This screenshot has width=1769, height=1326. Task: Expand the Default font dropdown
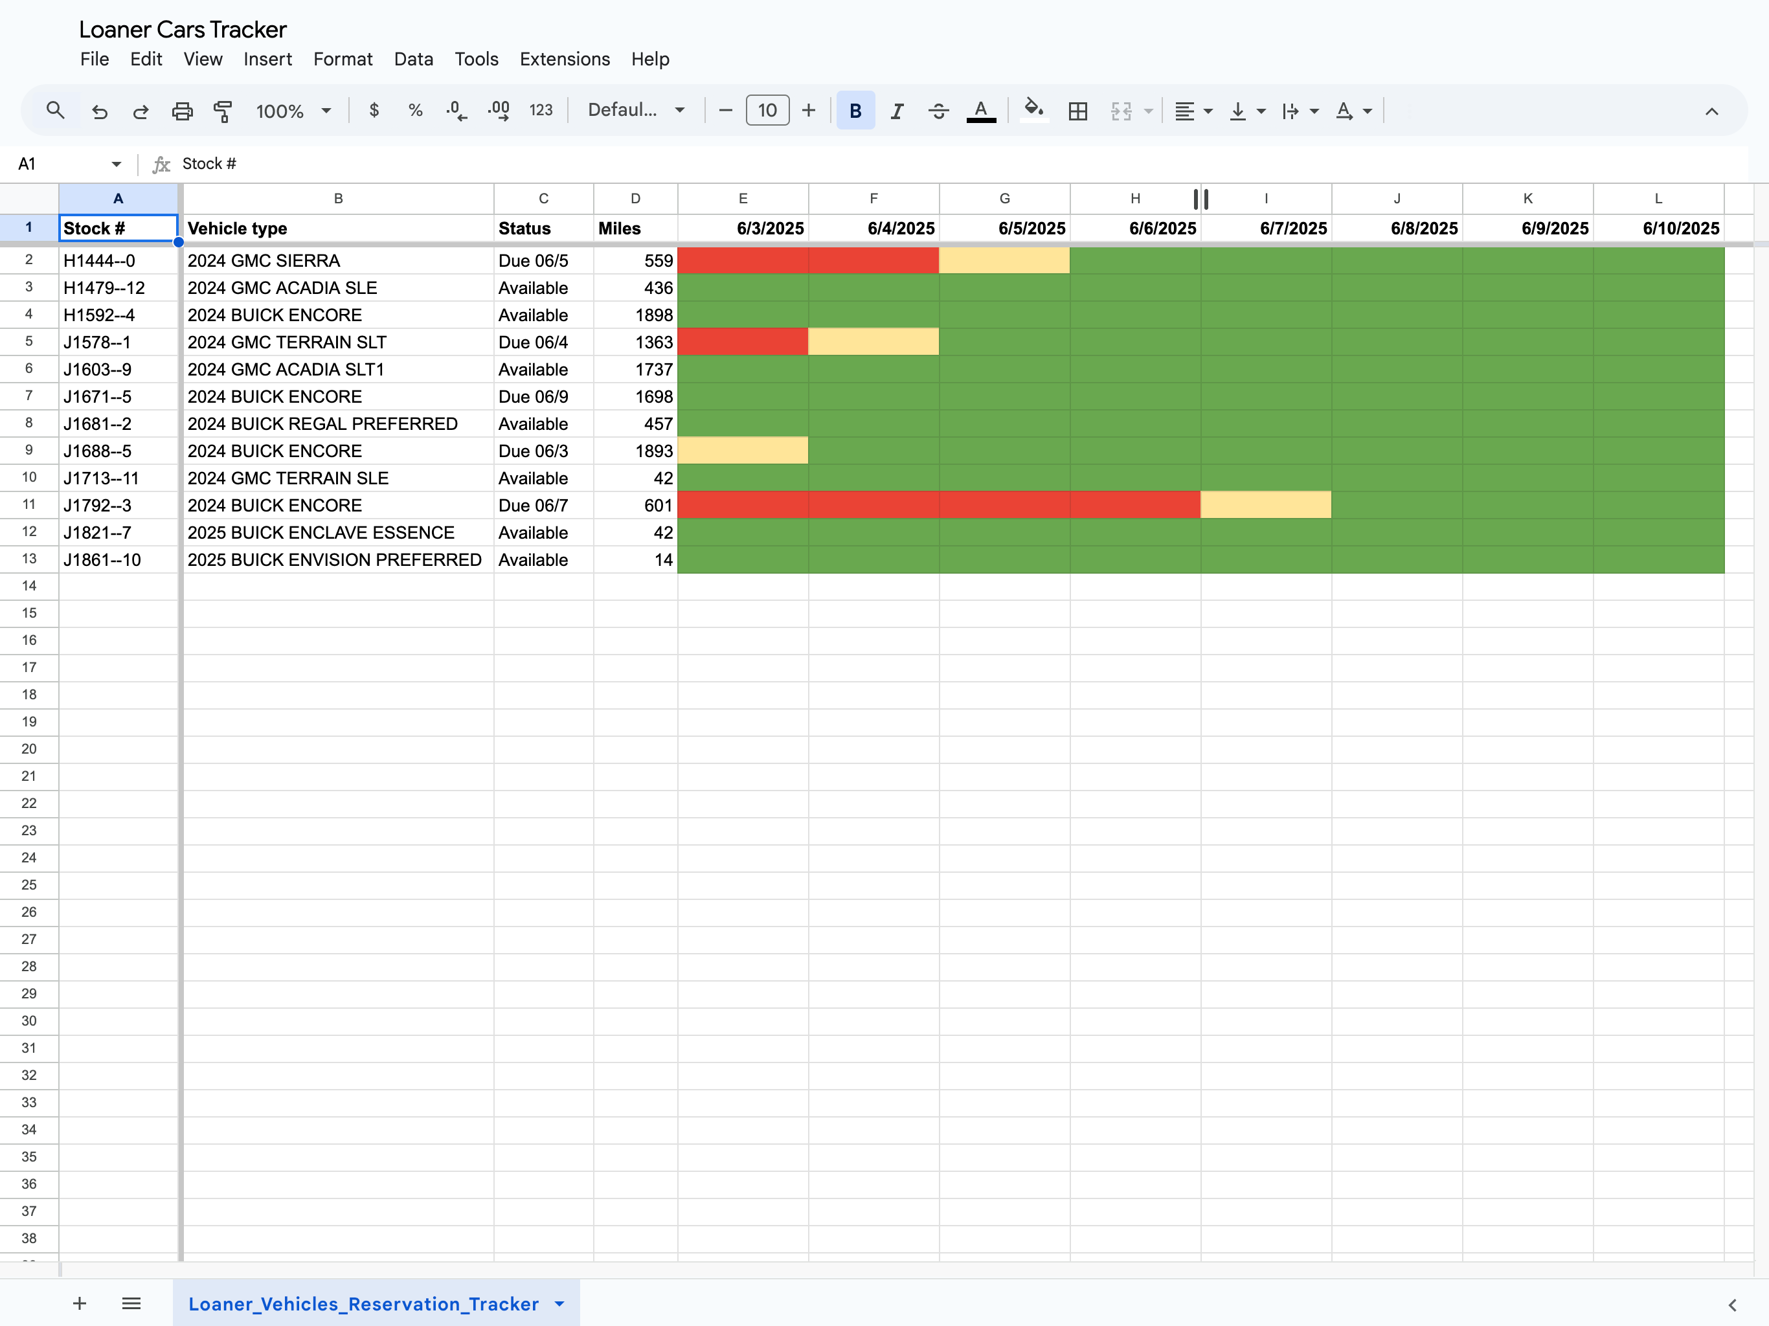point(637,110)
